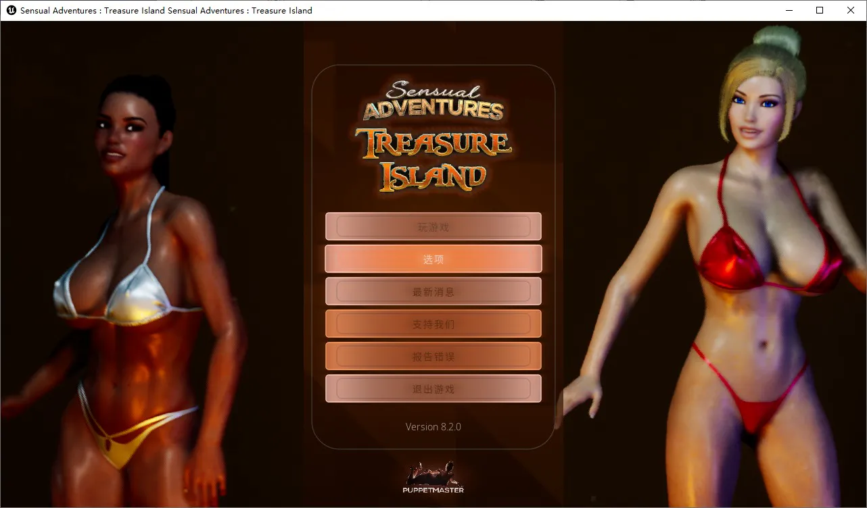Click the empty title bar area
This screenshot has height=508, width=867.
pyautogui.click(x=541, y=10)
